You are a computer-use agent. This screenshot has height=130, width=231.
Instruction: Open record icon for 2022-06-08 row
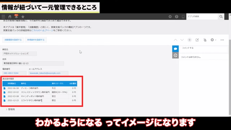tap(4, 88)
